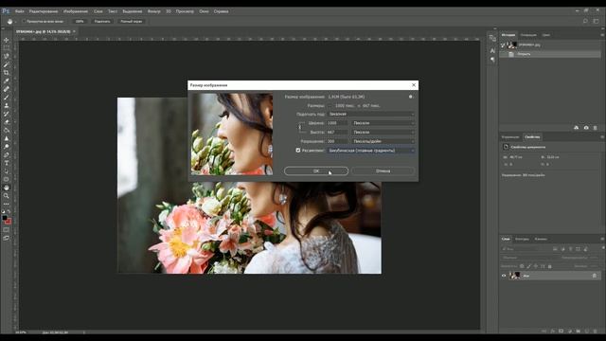Open the Файл menu
This screenshot has height=341, width=606.
[x=20, y=11]
